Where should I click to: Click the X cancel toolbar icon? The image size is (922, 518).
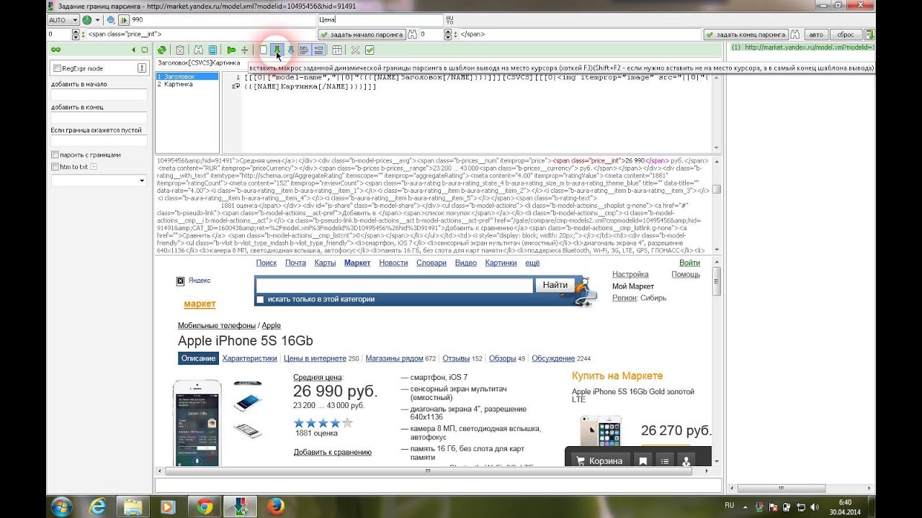point(355,50)
